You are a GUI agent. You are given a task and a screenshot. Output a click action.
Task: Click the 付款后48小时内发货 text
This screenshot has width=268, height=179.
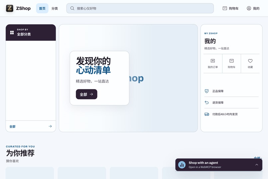pos(225,114)
